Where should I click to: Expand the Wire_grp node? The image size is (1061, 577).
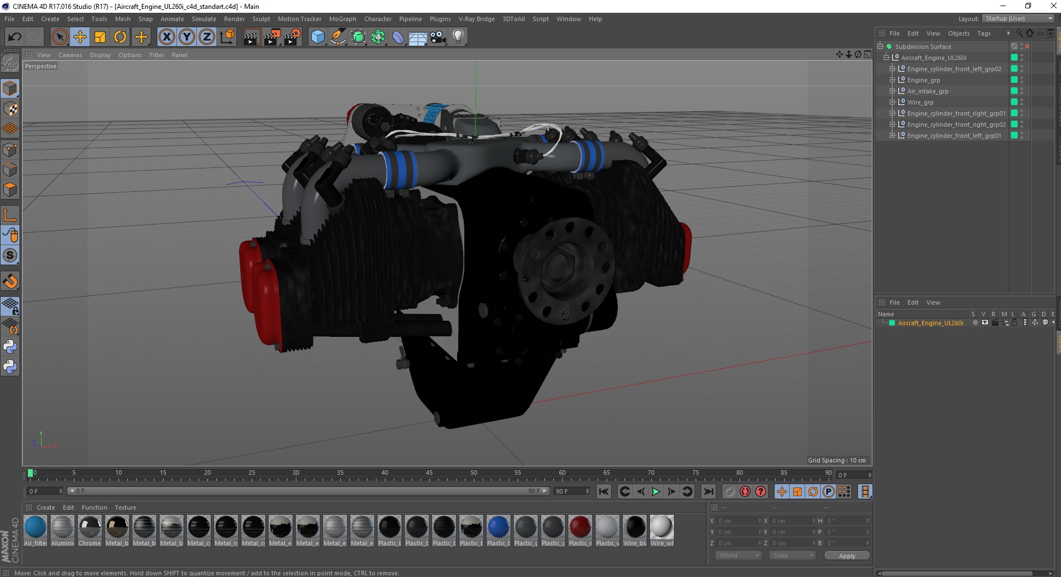893,102
